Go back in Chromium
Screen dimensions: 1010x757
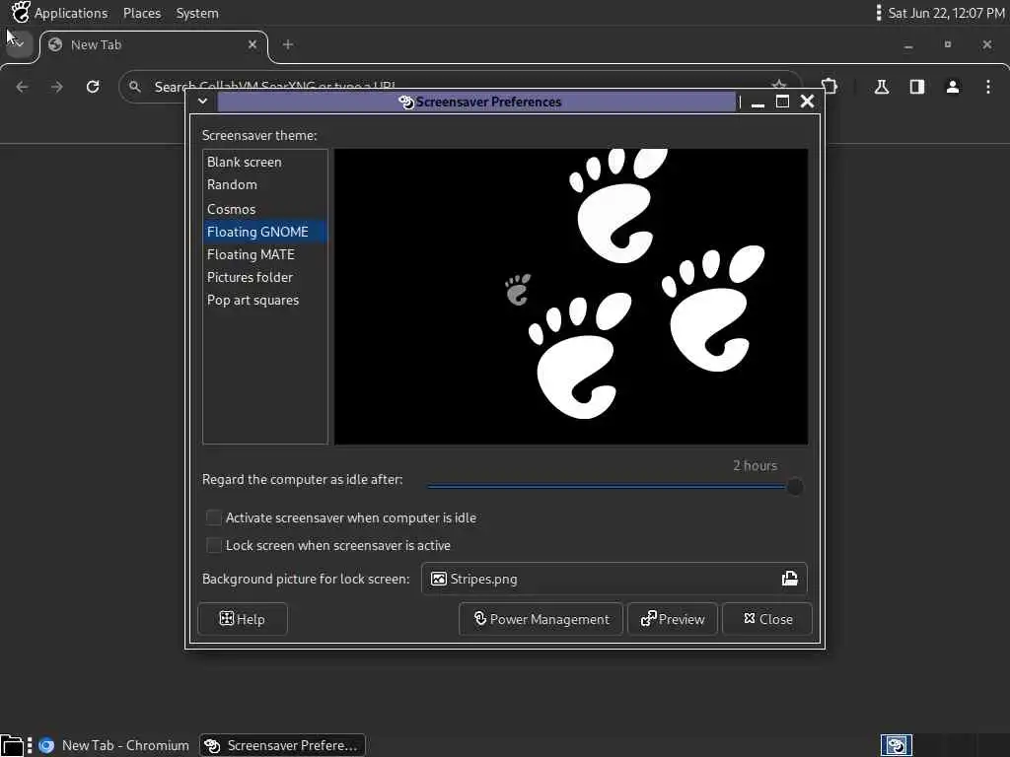coord(22,87)
